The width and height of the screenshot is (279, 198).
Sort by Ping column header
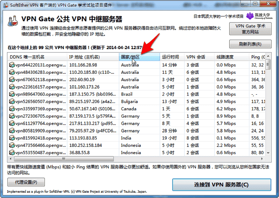coord(257,57)
